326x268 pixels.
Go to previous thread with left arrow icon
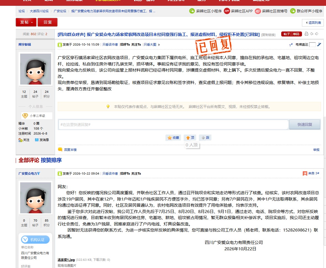[311, 34]
